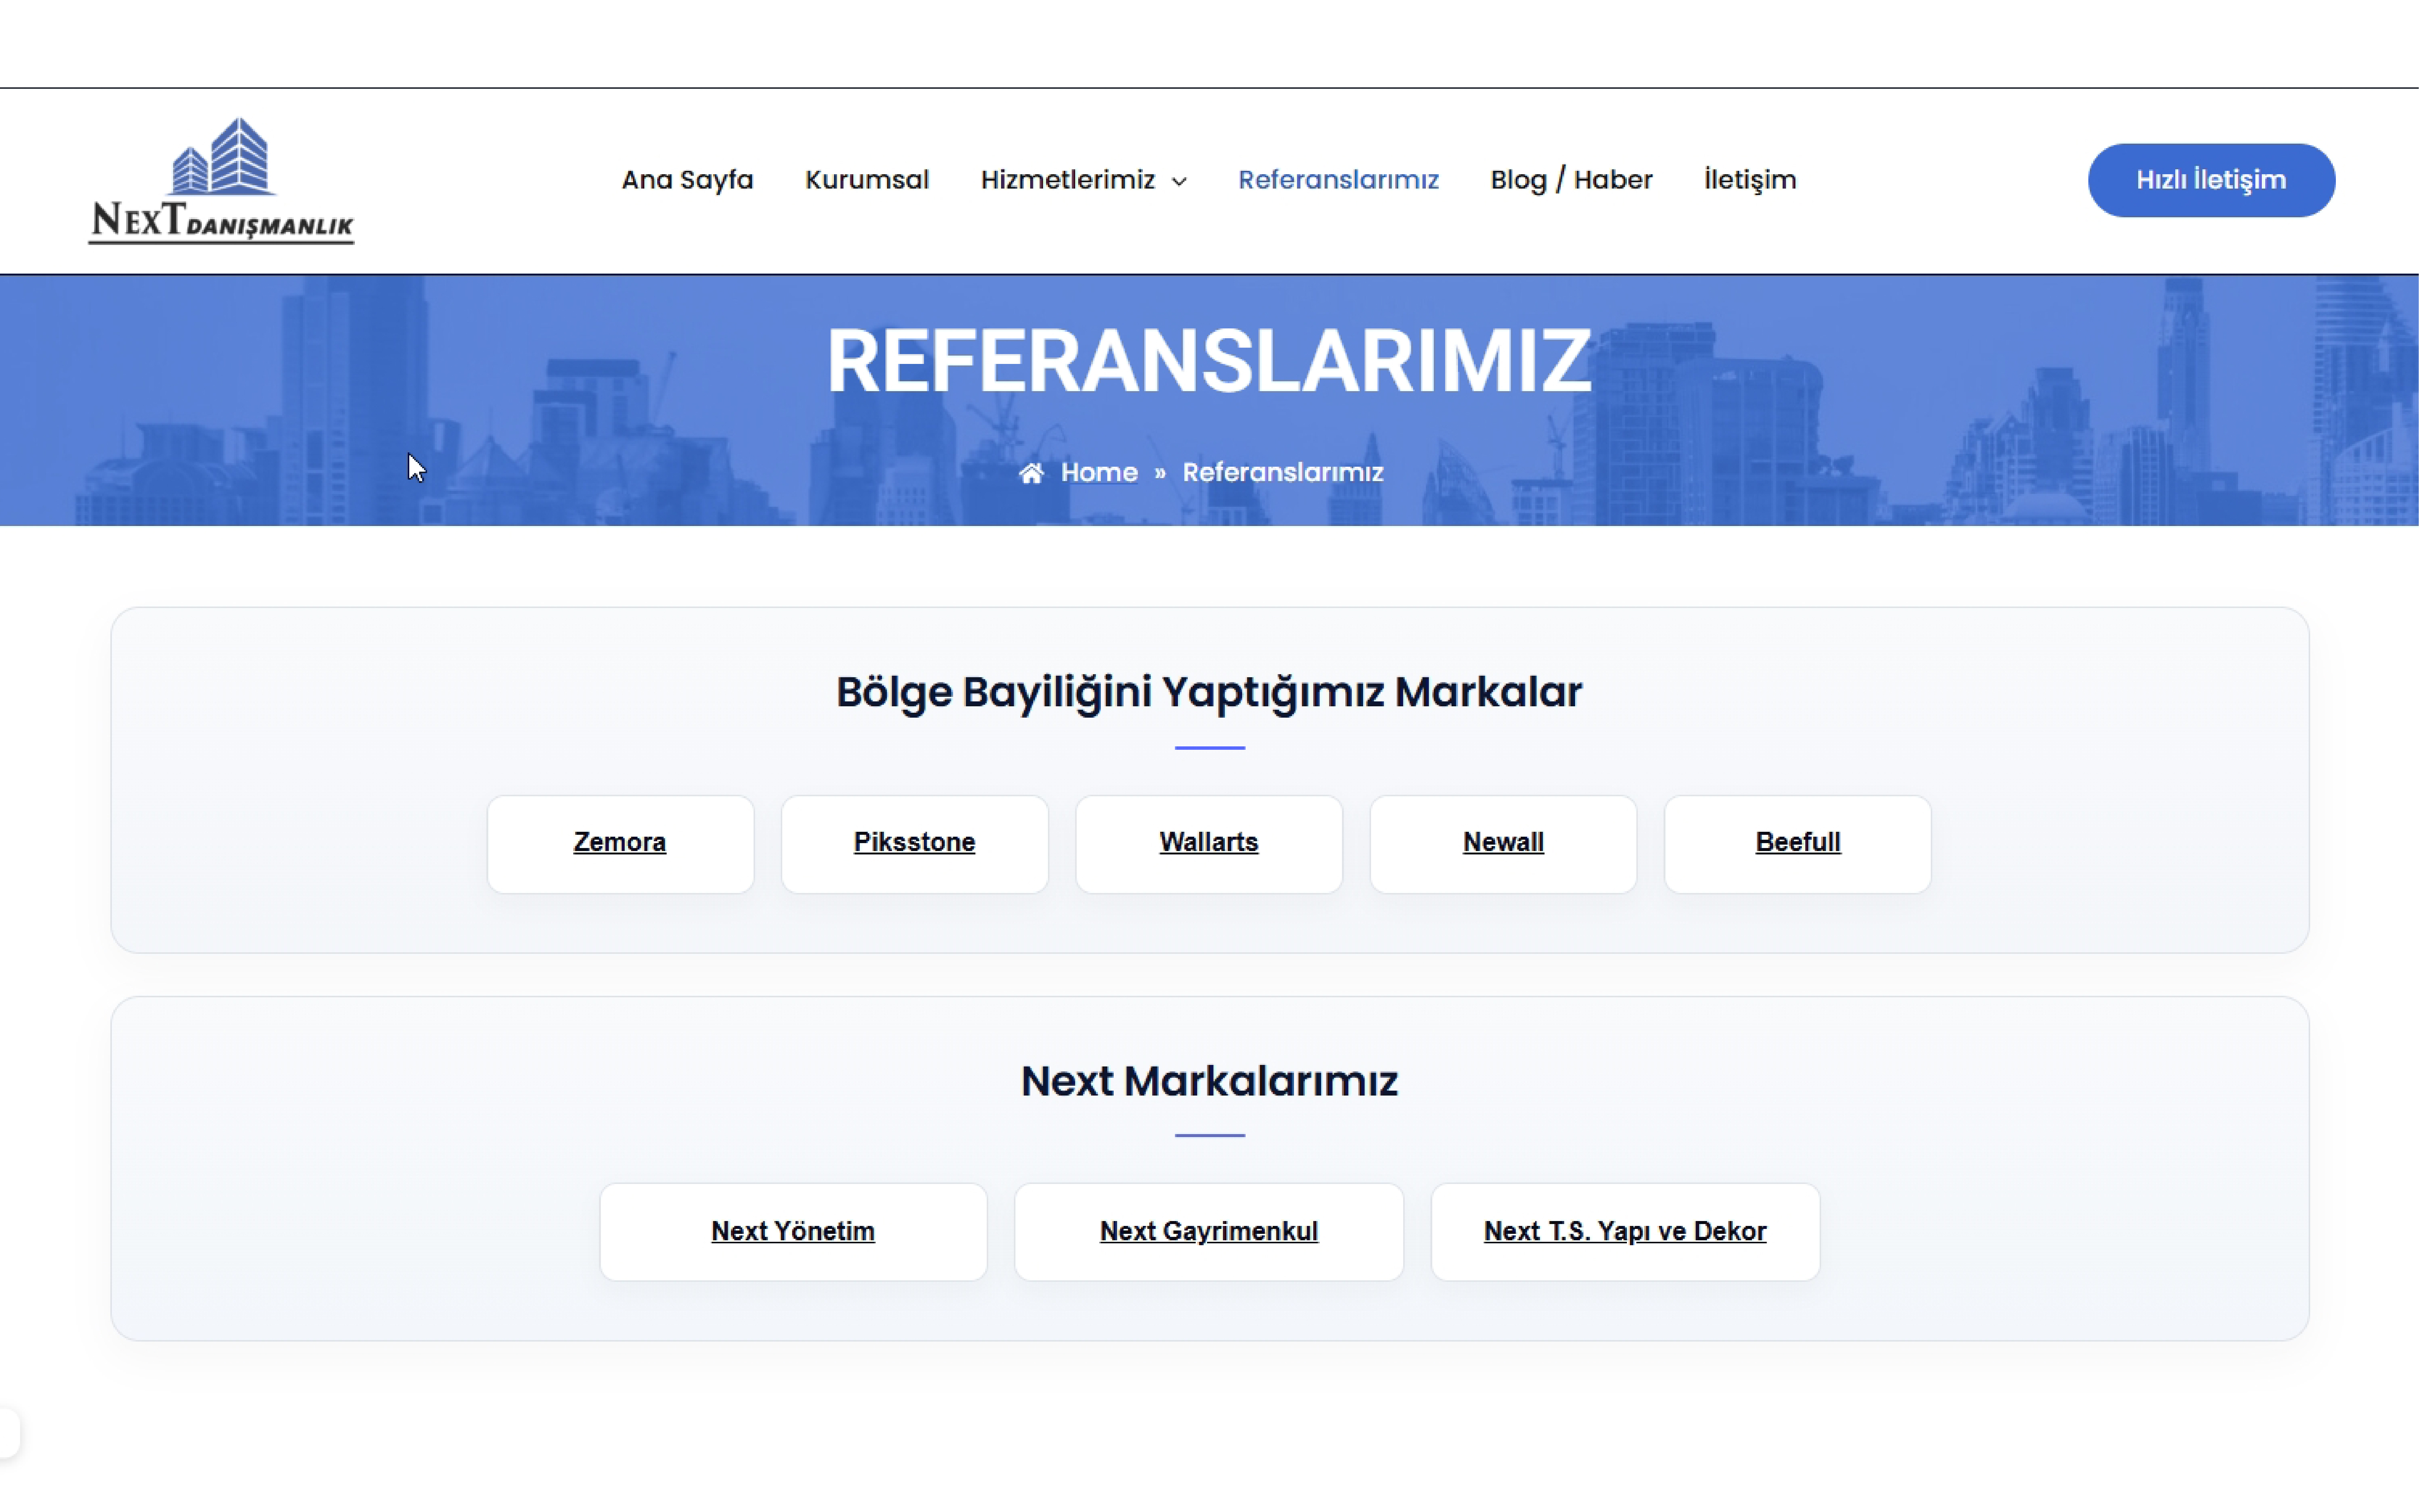Image resolution: width=2419 pixels, height=1512 pixels.
Task: Click the Hızlı İletişim button
Action: click(2211, 180)
